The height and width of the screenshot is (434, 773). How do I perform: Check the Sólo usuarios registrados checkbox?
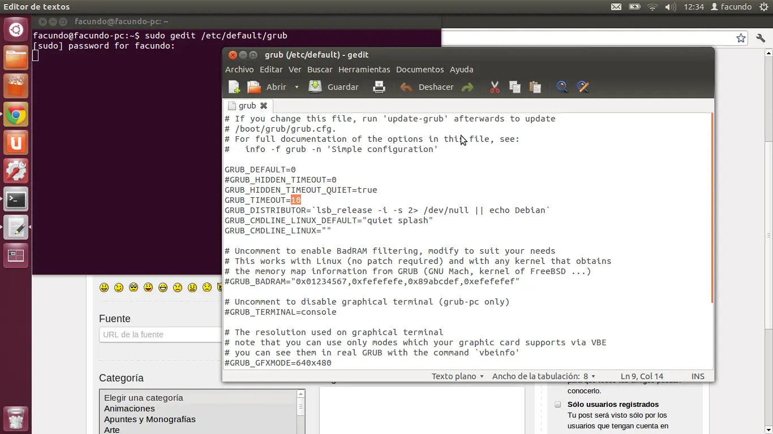(557, 405)
